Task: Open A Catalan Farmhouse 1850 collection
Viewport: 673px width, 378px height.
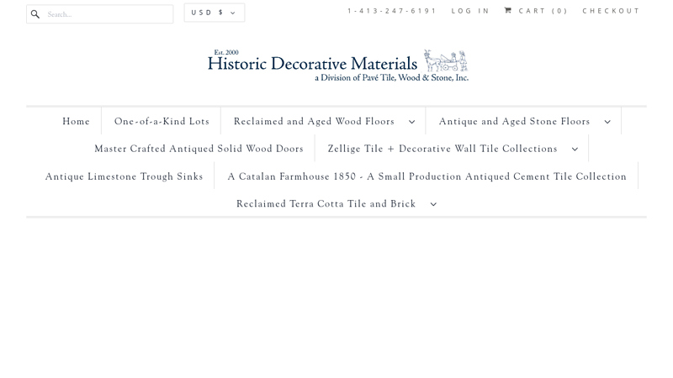Action: (x=427, y=176)
